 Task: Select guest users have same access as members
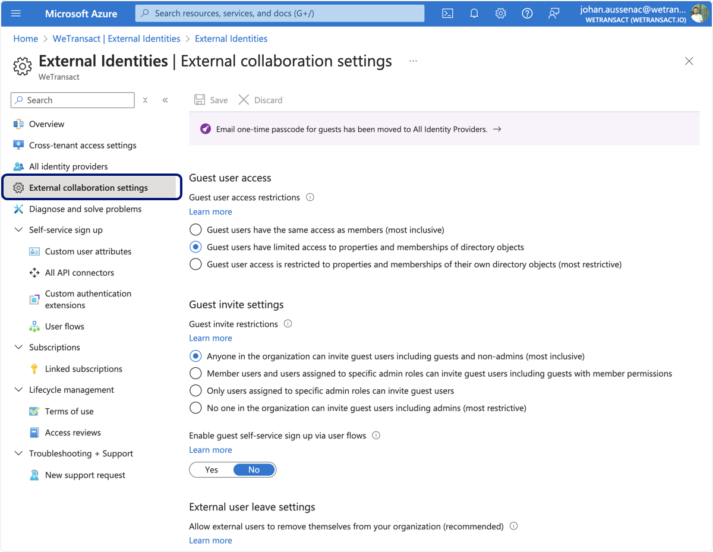point(195,230)
